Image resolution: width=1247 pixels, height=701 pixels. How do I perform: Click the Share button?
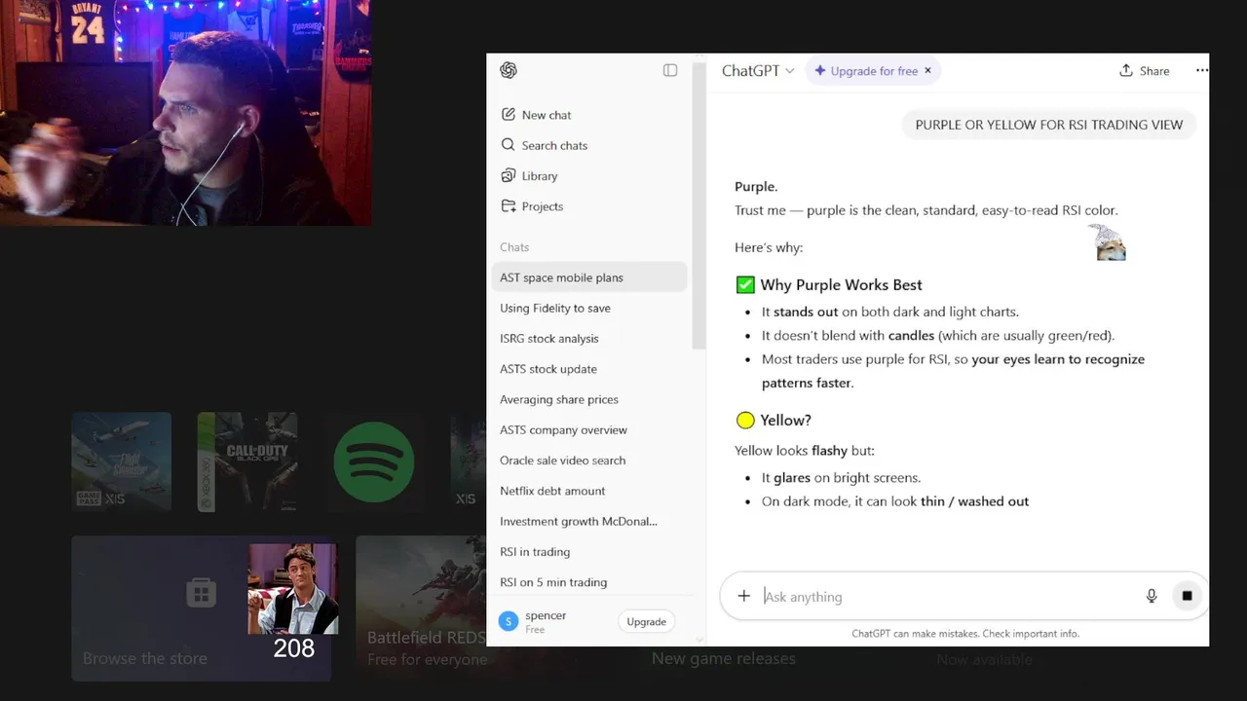(x=1145, y=71)
